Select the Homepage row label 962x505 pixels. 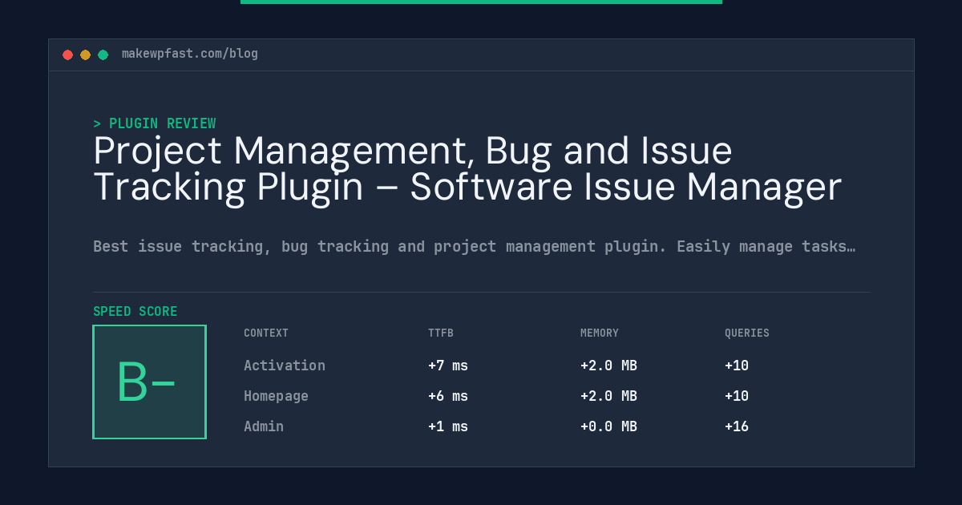pyautogui.click(x=276, y=396)
